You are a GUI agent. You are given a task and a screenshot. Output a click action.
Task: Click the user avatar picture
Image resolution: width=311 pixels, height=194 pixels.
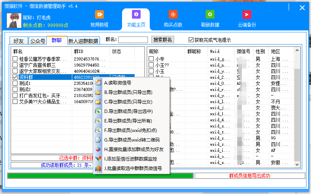pyautogui.click(x=14, y=21)
